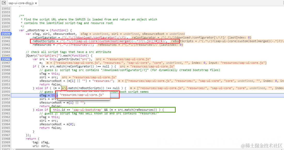Set a breakpoint on line 15938
Screen dimensions: 284x150
click(6, 30)
